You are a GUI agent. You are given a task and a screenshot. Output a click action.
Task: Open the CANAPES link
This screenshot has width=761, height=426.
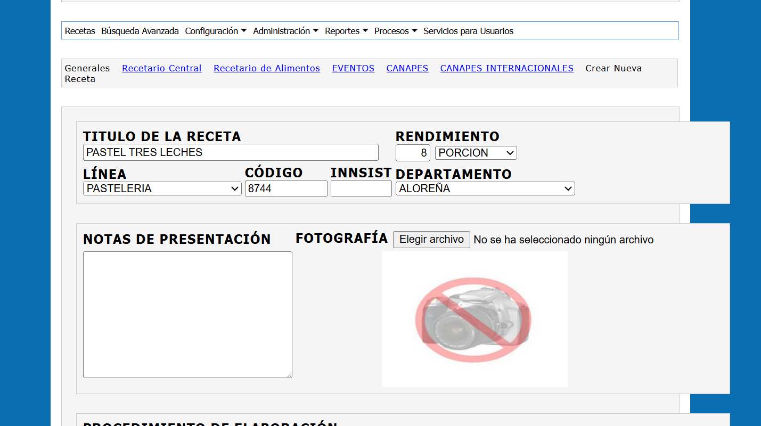(x=407, y=68)
